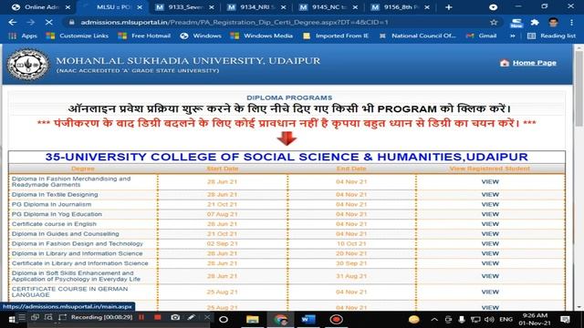The image size is (584, 328).
Task: Take a screenshot with camera icon
Action: [x=175, y=317]
